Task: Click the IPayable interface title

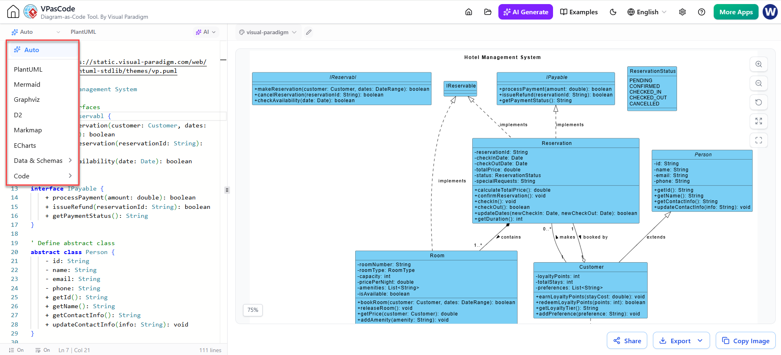Action: (x=556, y=77)
